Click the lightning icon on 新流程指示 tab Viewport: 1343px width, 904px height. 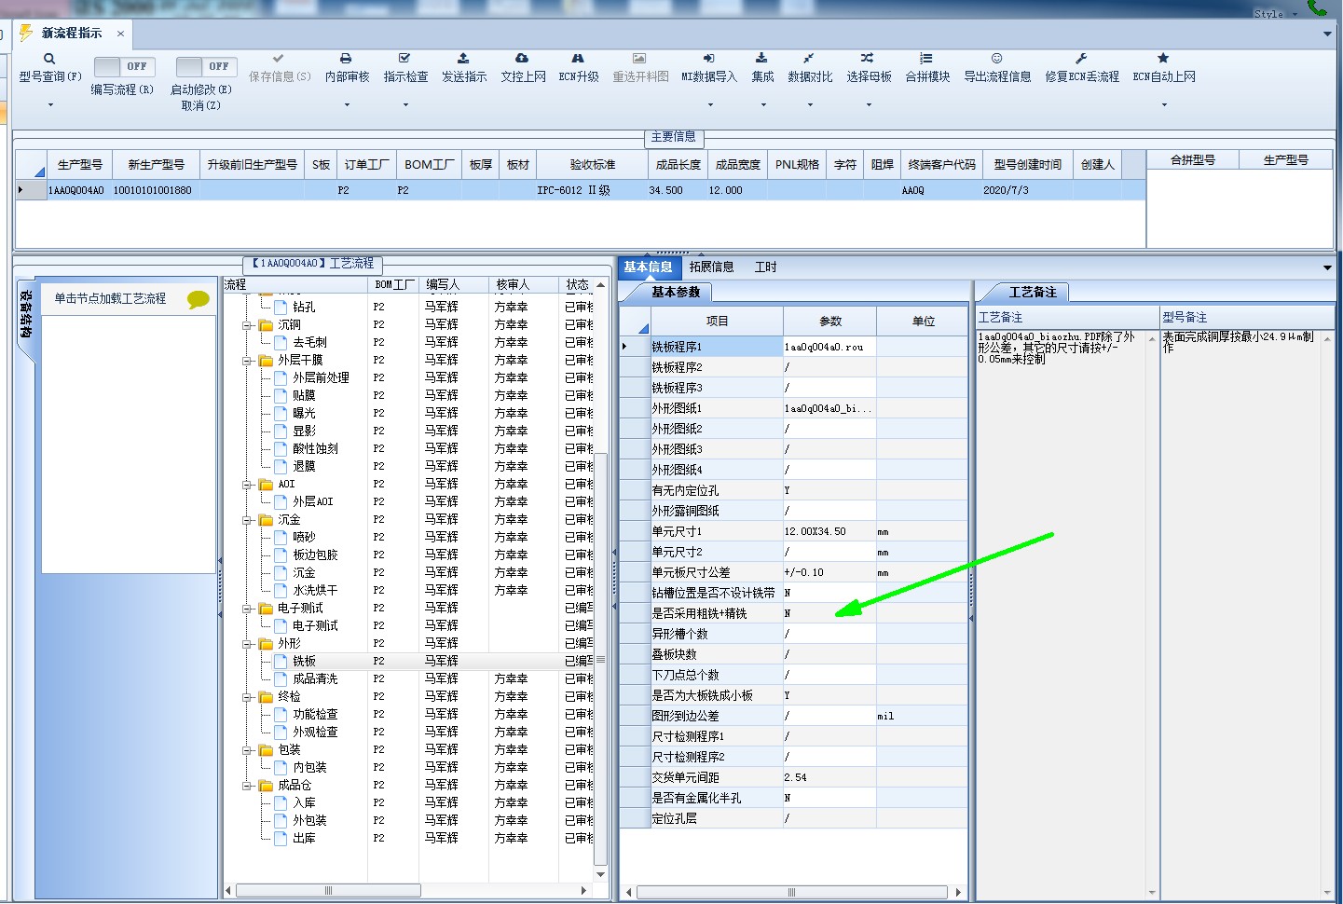pyautogui.click(x=26, y=34)
